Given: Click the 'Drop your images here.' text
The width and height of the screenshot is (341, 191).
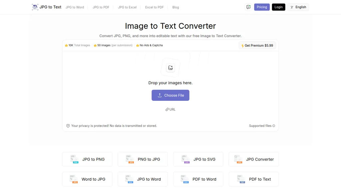Looking at the screenshot, I should 170,83.
